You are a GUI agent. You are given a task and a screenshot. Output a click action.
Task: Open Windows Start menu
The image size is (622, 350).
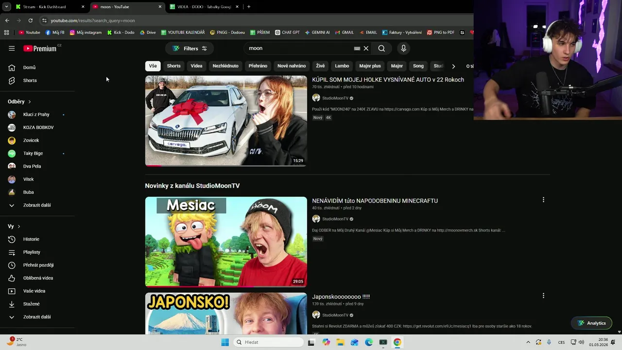tap(225, 342)
